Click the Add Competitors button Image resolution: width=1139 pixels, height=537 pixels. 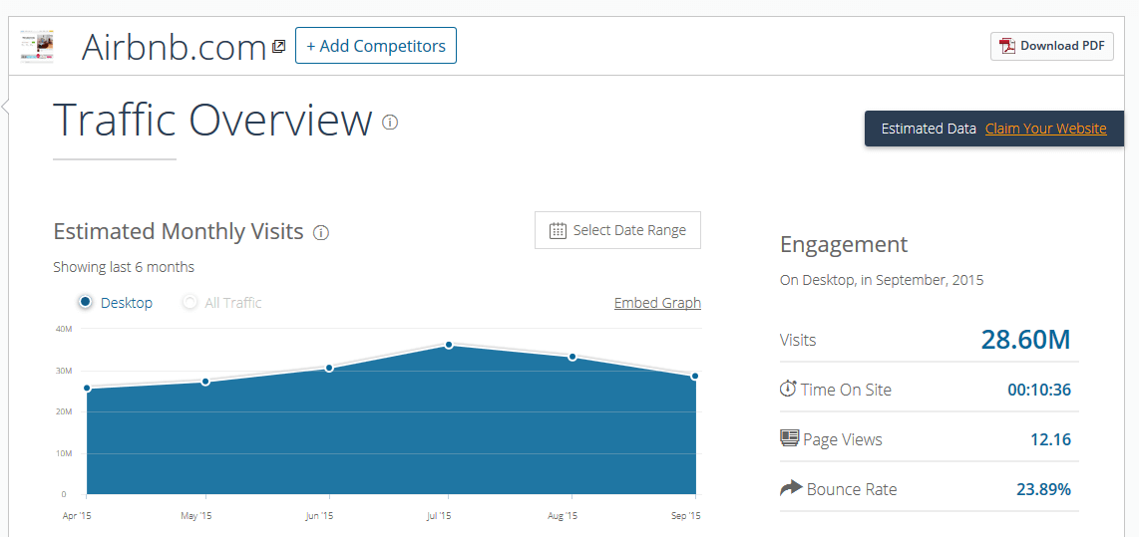(x=376, y=46)
